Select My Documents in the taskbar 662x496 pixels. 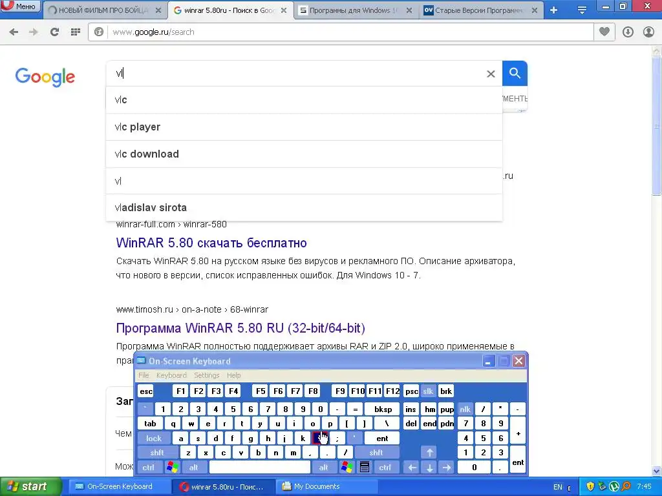pos(326,486)
